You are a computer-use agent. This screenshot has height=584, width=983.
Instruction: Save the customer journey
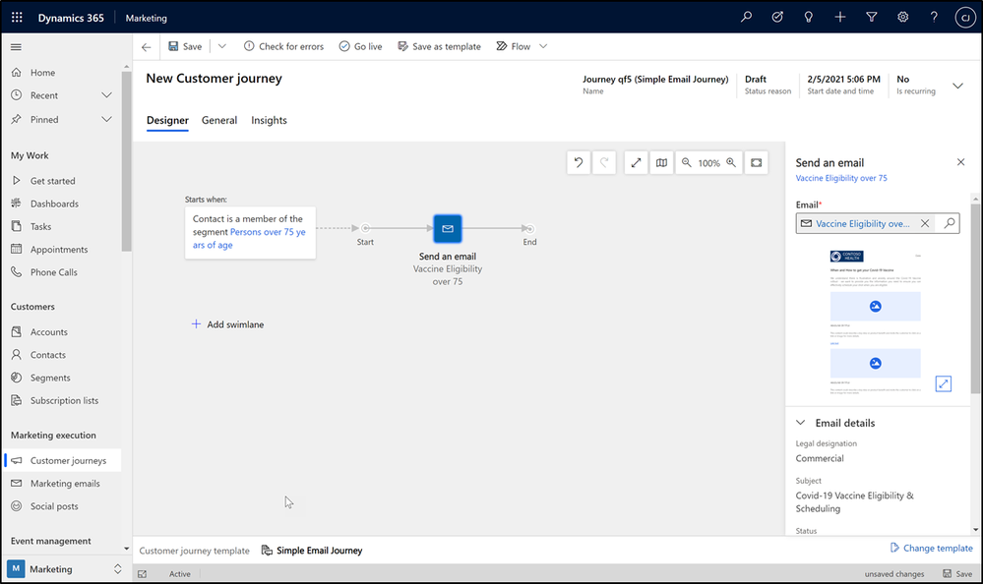click(x=185, y=46)
